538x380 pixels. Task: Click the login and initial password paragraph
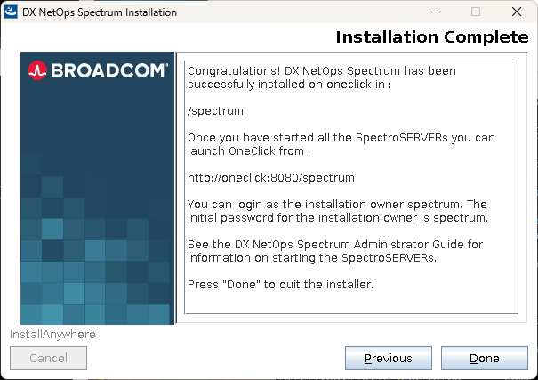tap(338, 211)
